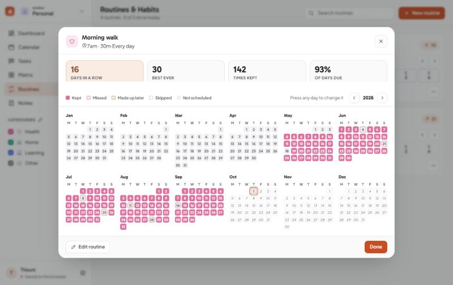Toggle July 8 unmarked day
This screenshot has height=285, width=453.
(83, 198)
